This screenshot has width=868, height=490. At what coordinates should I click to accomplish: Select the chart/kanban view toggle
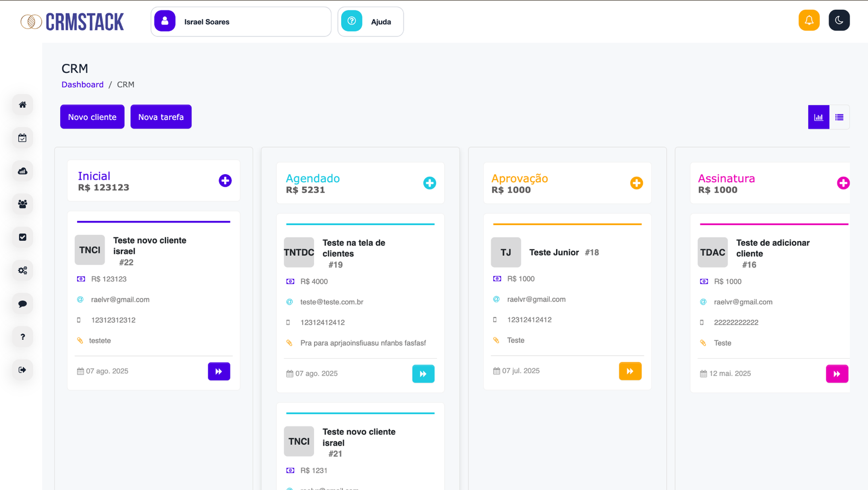pos(818,117)
